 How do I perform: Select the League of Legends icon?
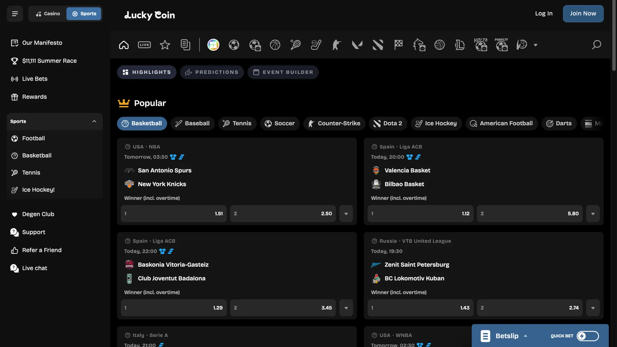[460, 45]
